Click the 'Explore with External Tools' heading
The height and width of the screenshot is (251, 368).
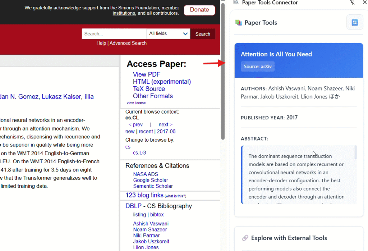point(289,238)
